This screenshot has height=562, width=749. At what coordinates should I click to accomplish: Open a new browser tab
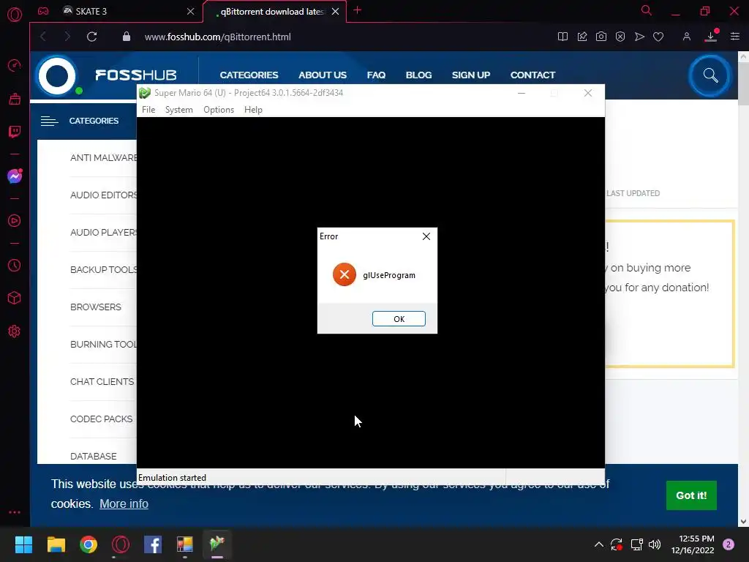coord(357,10)
